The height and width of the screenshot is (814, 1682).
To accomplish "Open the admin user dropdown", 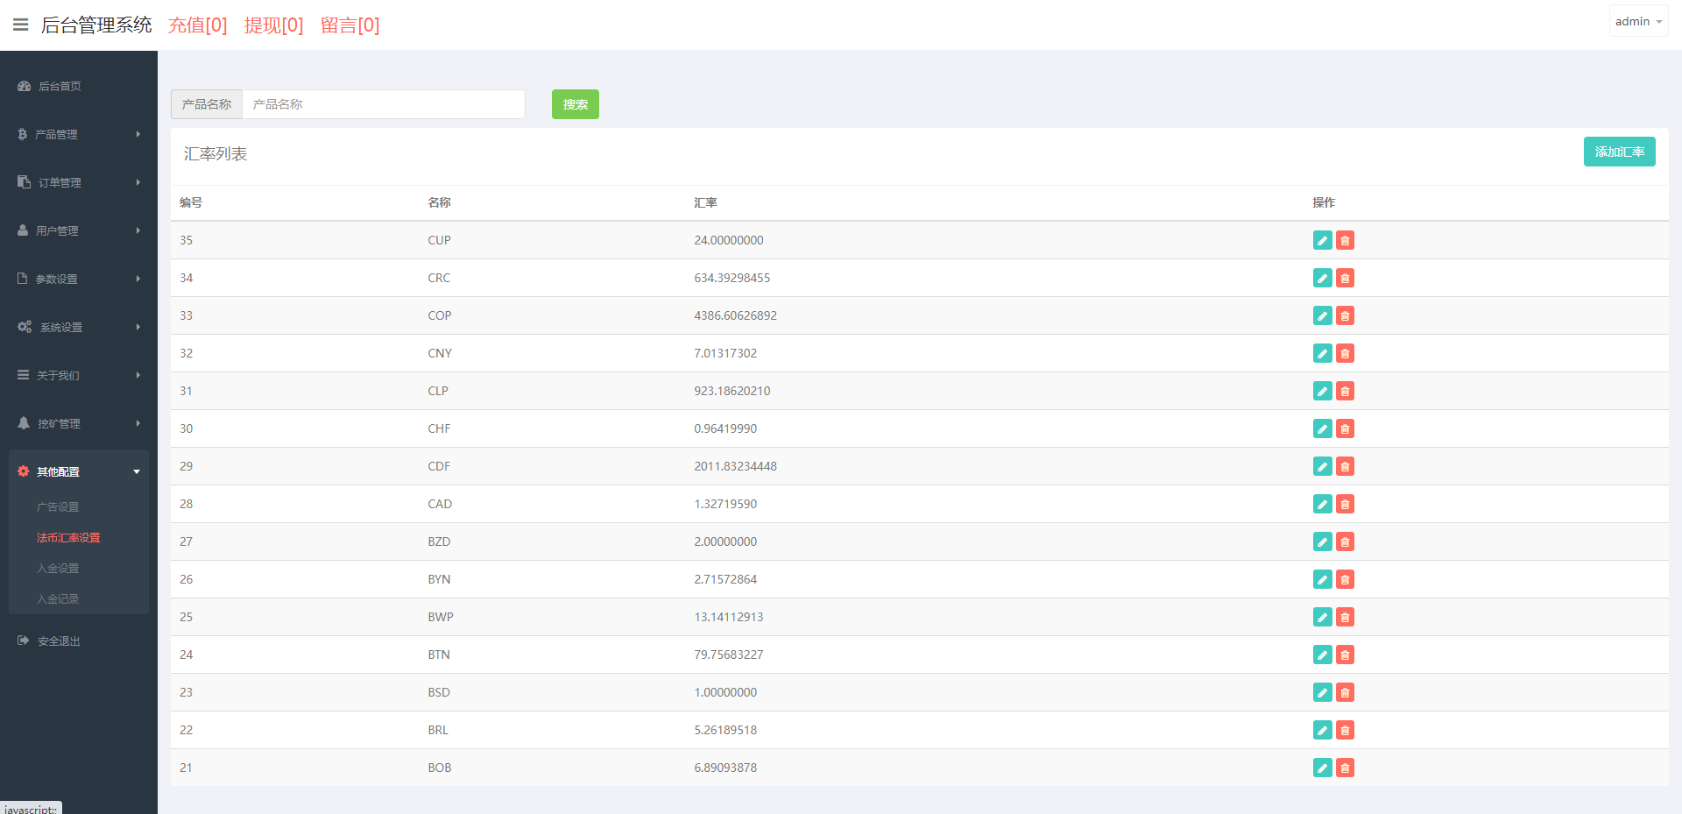I will 1637,21.
